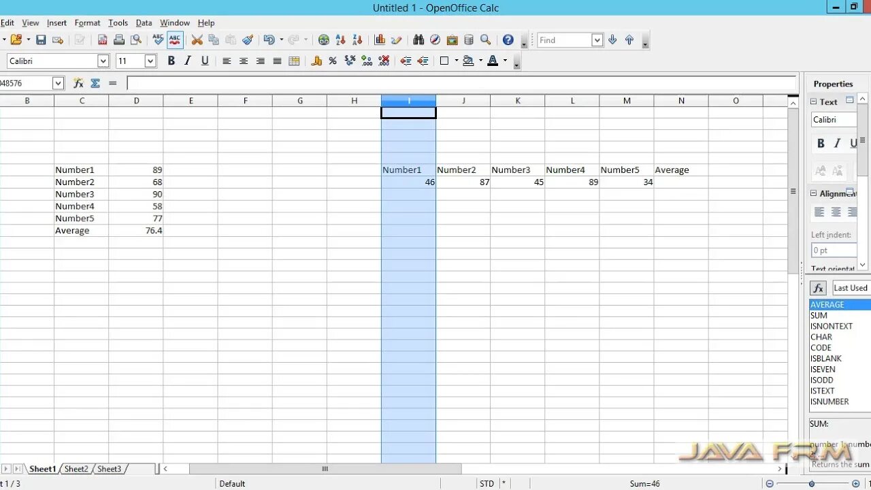
Task: Sort Ascending A-Z icon
Action: coord(341,40)
